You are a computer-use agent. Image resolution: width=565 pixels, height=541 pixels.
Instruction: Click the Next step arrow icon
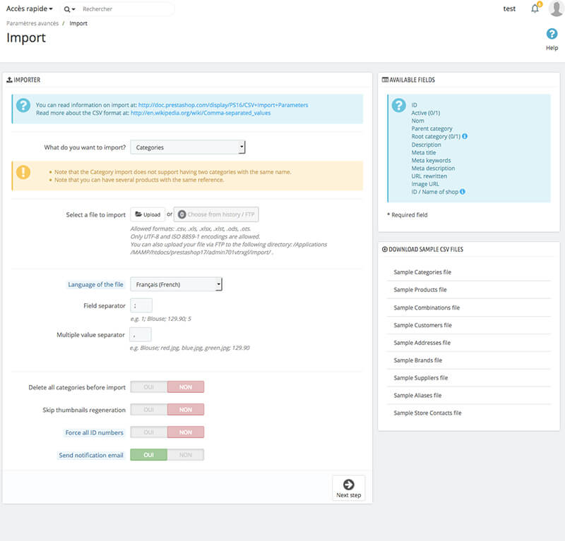click(x=348, y=485)
